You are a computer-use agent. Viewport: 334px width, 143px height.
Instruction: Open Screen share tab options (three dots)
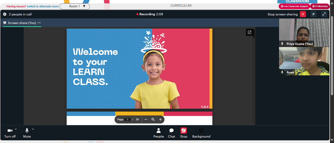click(x=39, y=23)
